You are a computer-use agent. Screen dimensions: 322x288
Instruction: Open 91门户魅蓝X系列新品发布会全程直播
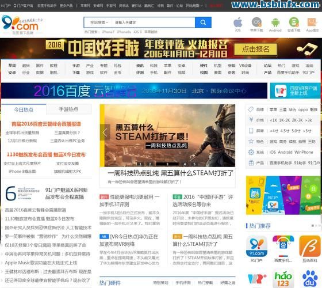(x=67, y=194)
